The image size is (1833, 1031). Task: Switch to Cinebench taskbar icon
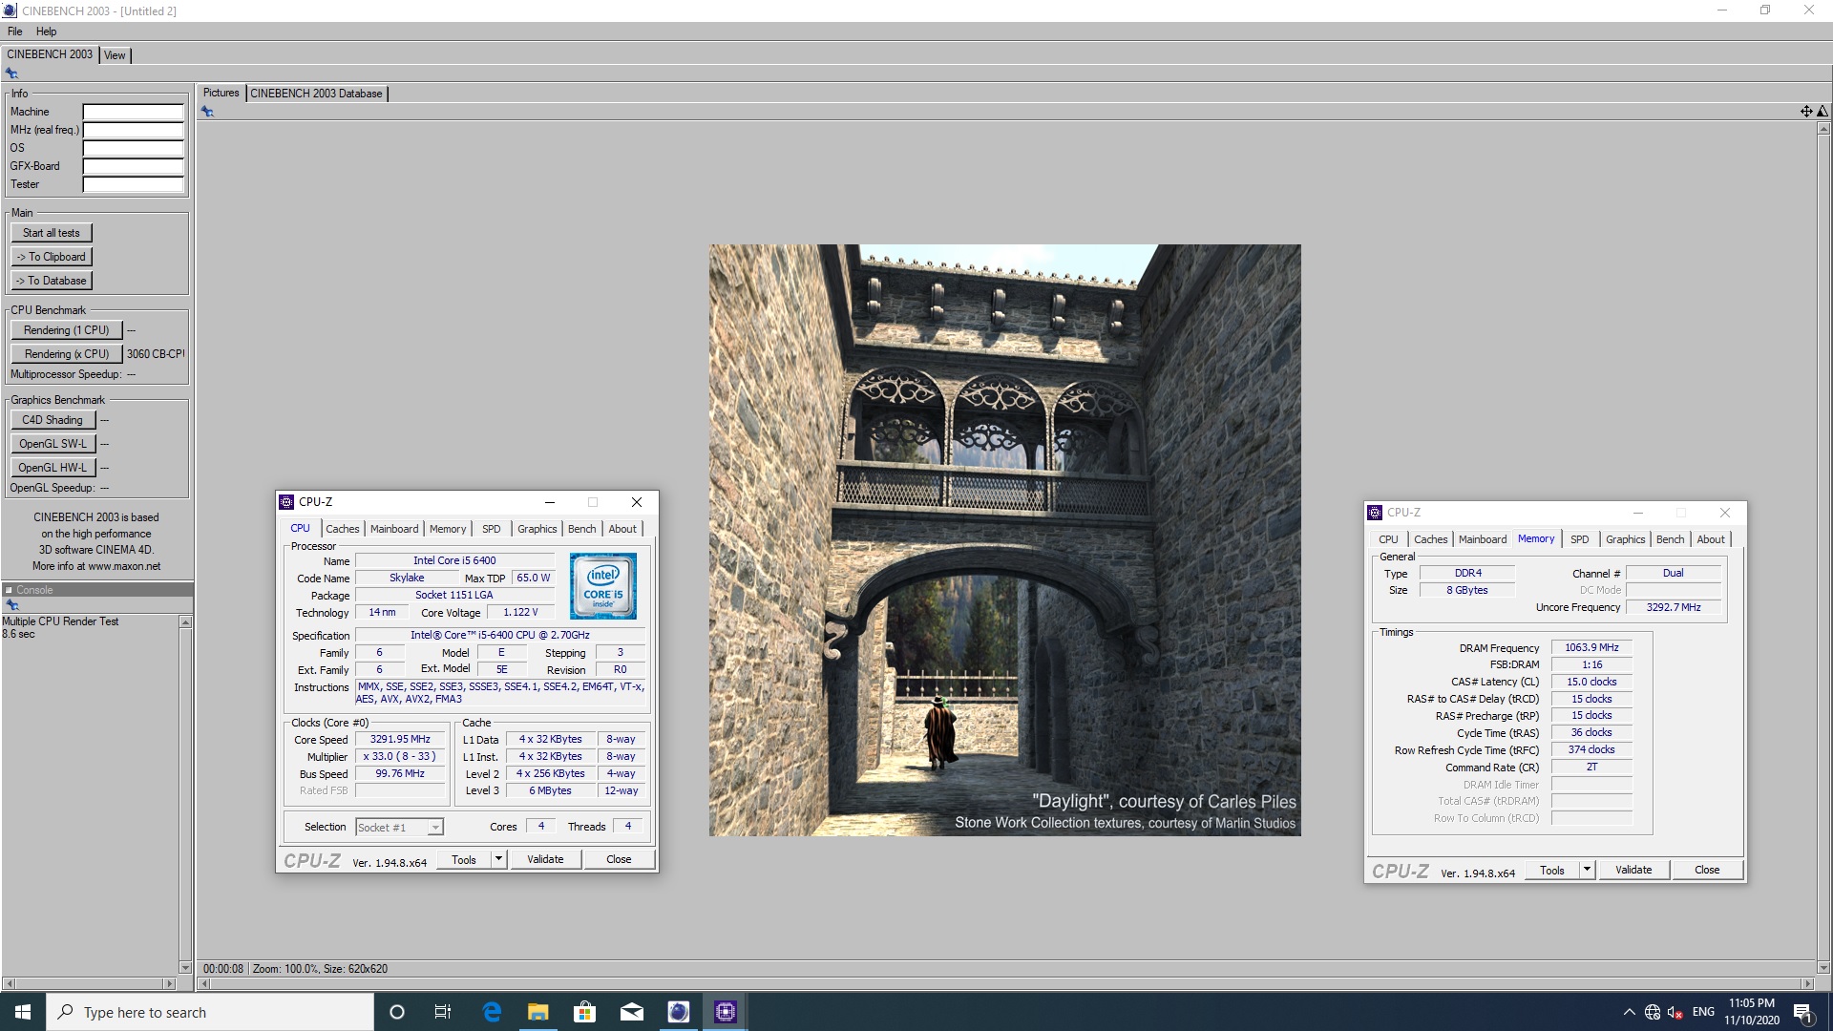(679, 1012)
